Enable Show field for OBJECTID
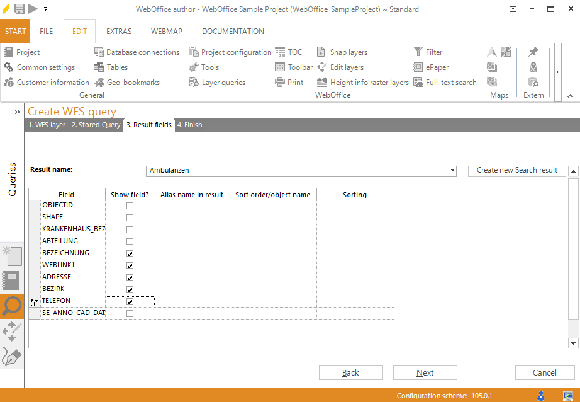 pyautogui.click(x=130, y=205)
